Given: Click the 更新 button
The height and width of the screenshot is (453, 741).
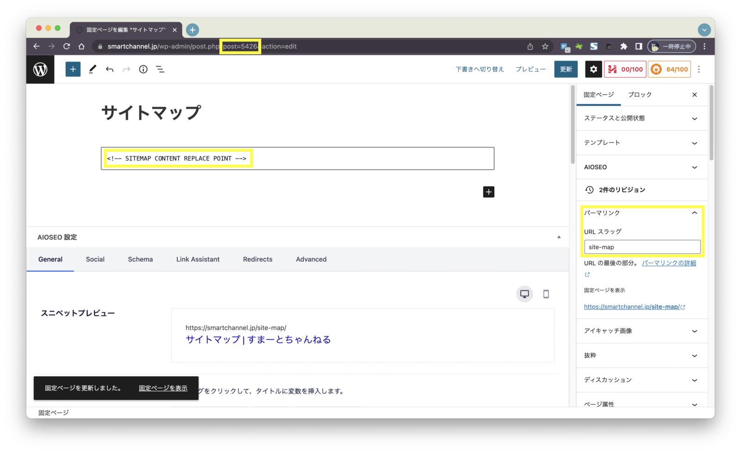Looking at the screenshot, I should 565,69.
